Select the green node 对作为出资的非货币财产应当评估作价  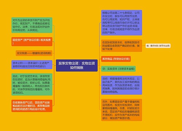(32, 25)
